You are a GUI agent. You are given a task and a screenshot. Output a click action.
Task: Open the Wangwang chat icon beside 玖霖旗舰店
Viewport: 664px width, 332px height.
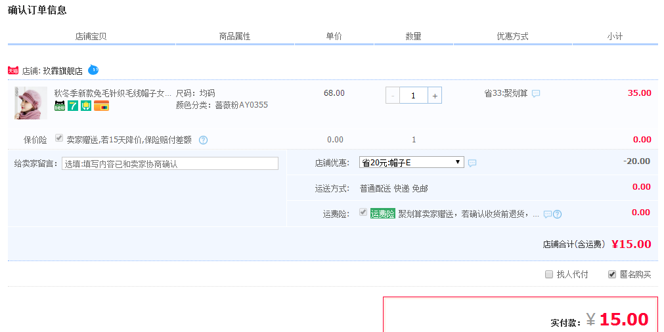[x=93, y=70]
